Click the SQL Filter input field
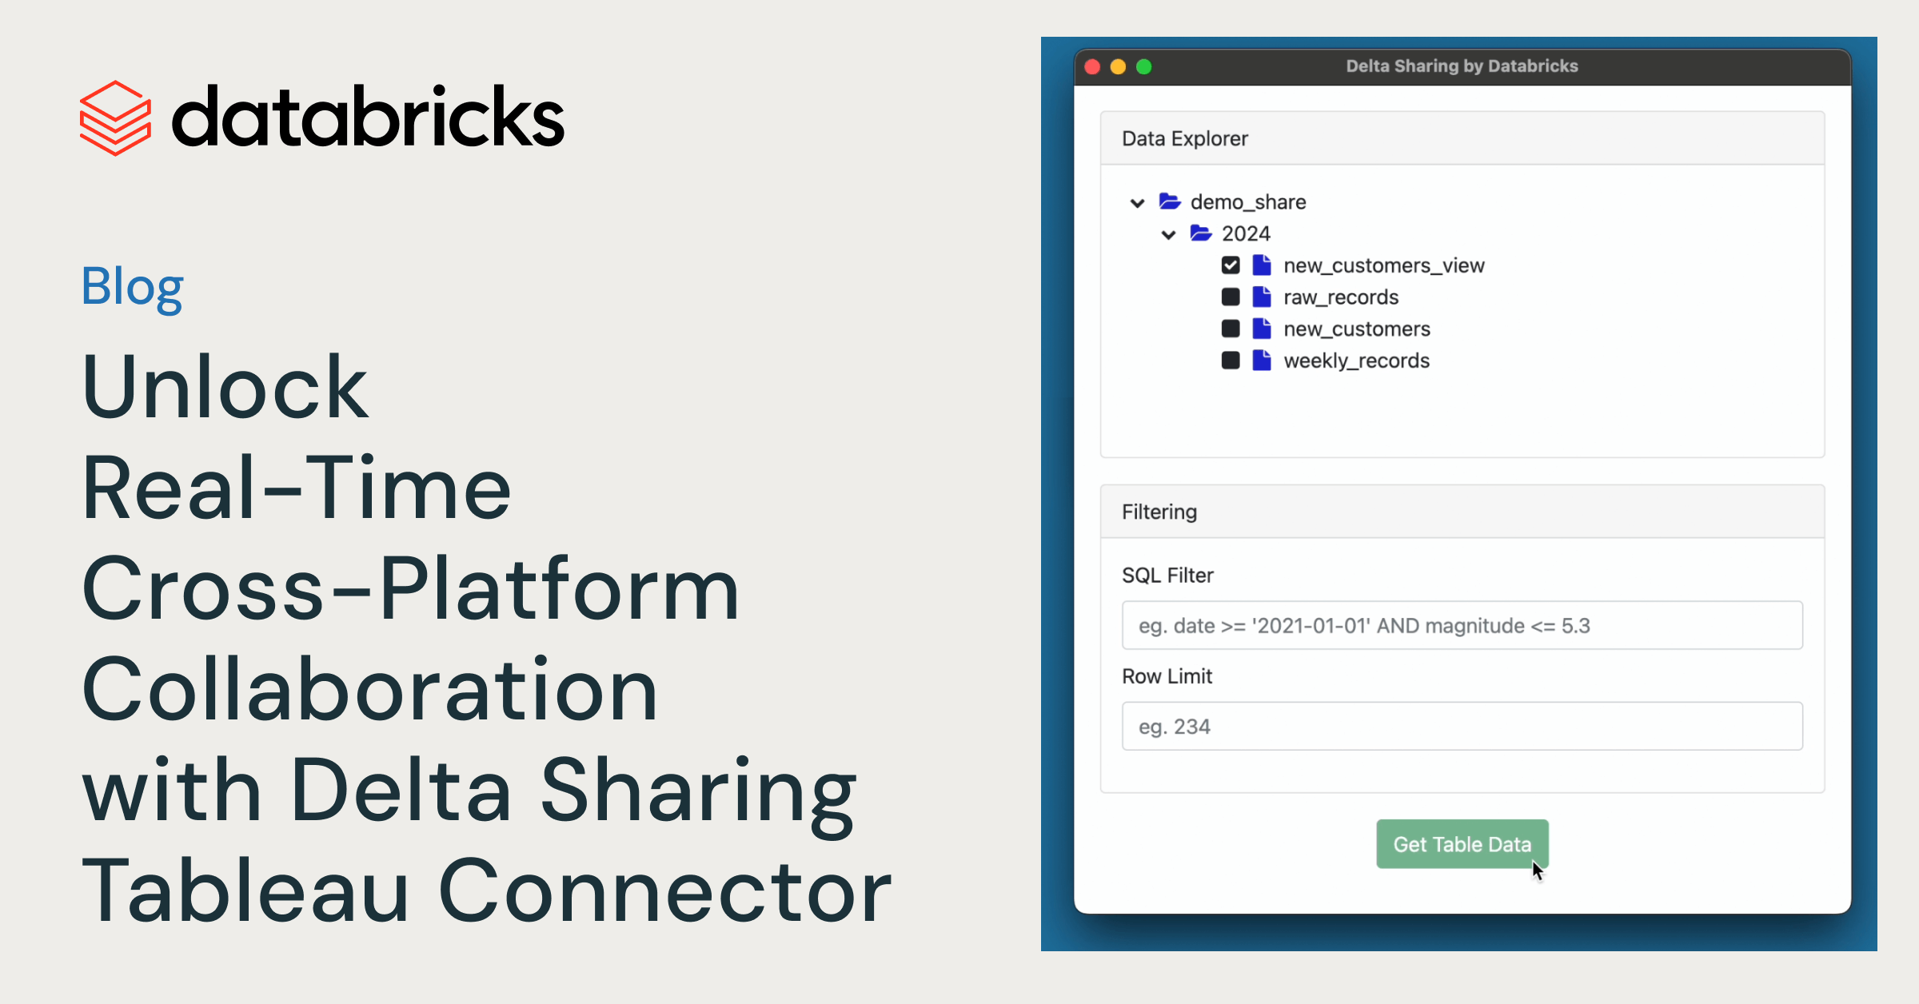The height and width of the screenshot is (1004, 1919). coord(1459,624)
